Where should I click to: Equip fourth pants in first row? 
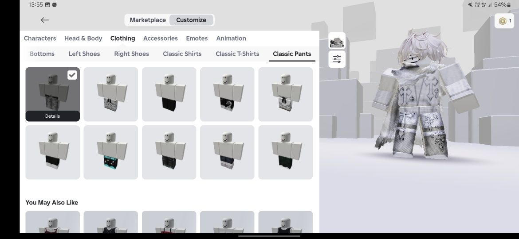227,94
